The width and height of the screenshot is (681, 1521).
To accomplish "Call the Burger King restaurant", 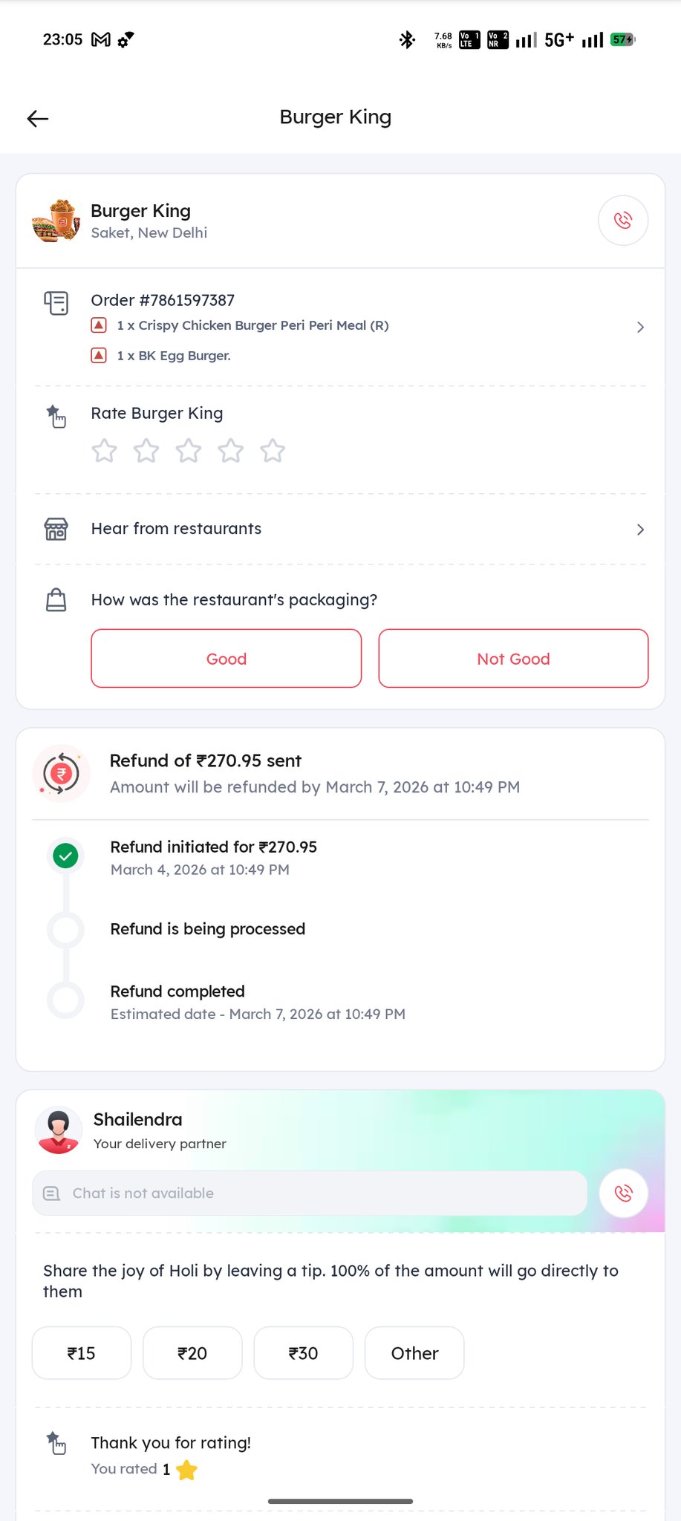I will click(x=623, y=221).
